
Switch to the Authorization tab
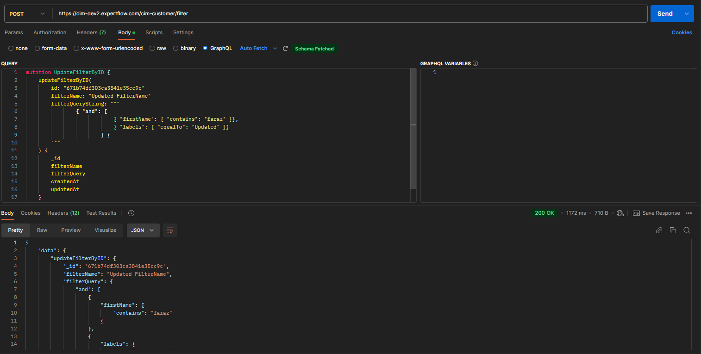point(50,32)
